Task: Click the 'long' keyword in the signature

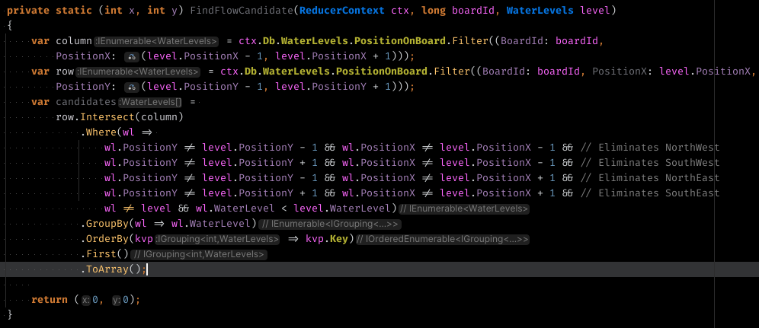Action: coord(434,11)
